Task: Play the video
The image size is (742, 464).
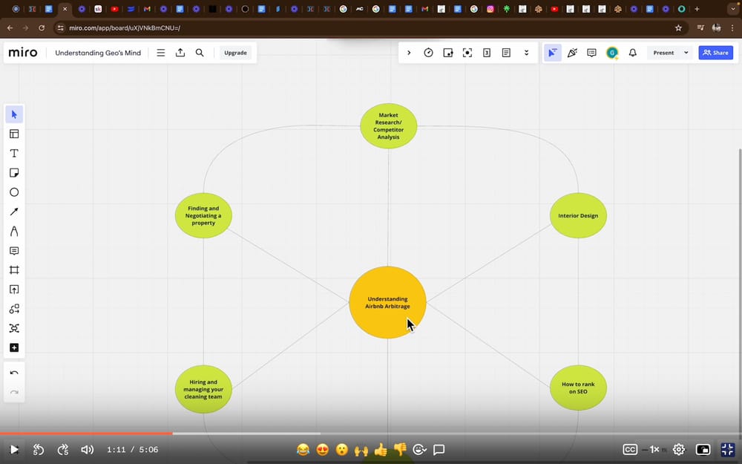Action: tap(14, 450)
